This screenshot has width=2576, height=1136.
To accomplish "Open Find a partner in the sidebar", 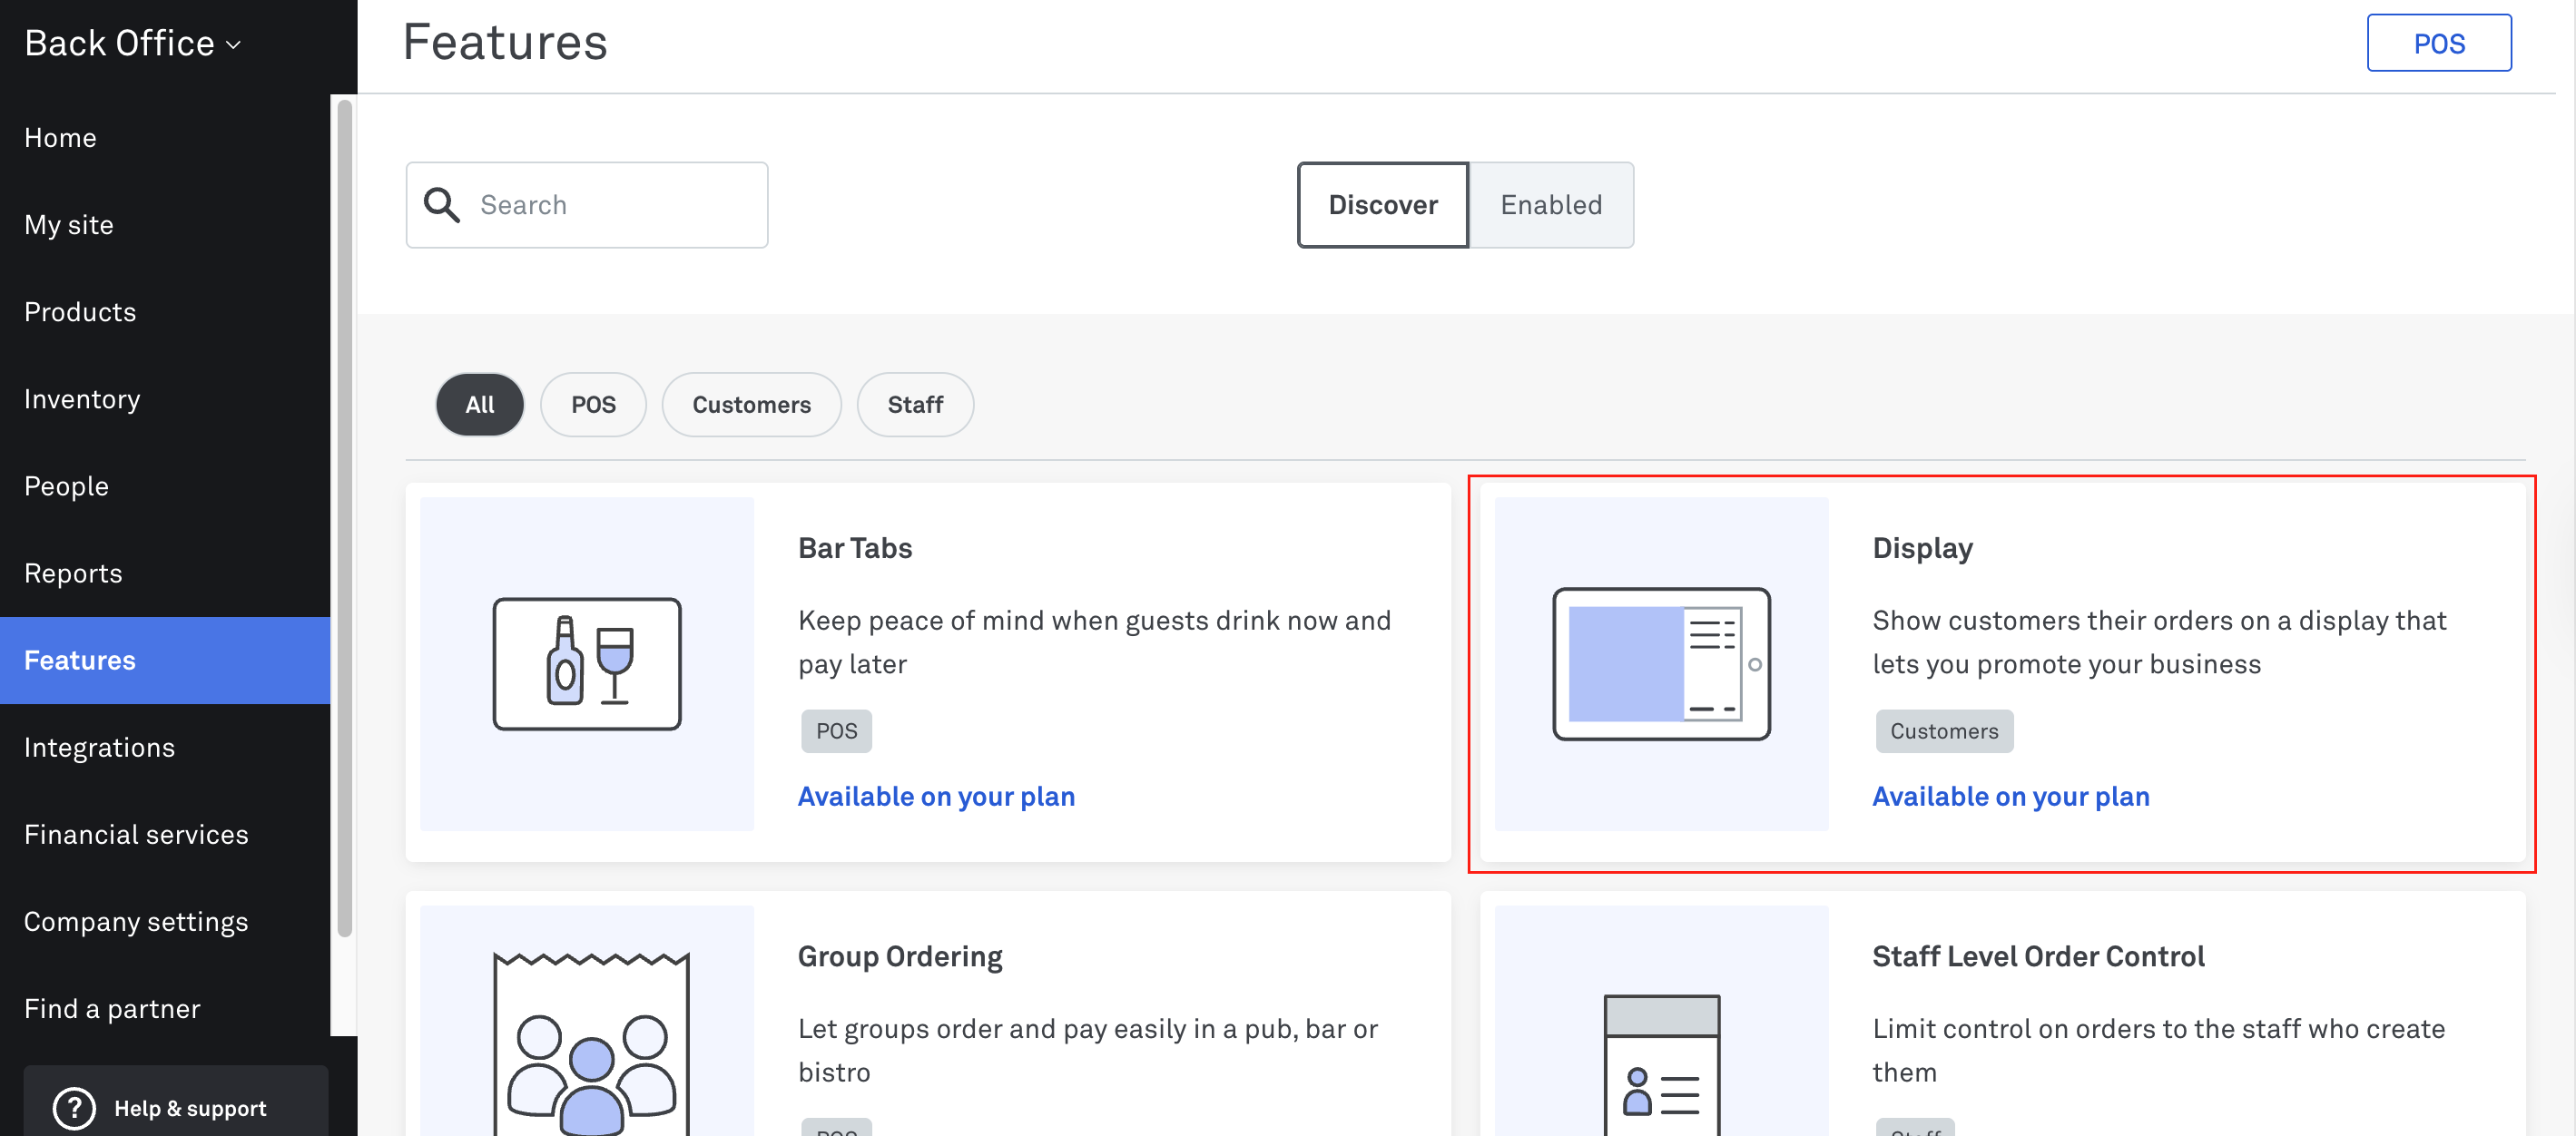I will [165, 1008].
